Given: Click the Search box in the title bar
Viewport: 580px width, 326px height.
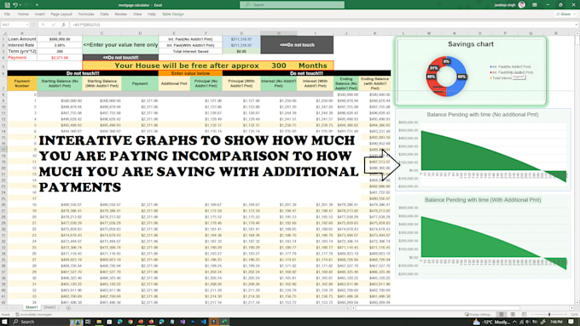Looking at the screenshot, I should [292, 5].
